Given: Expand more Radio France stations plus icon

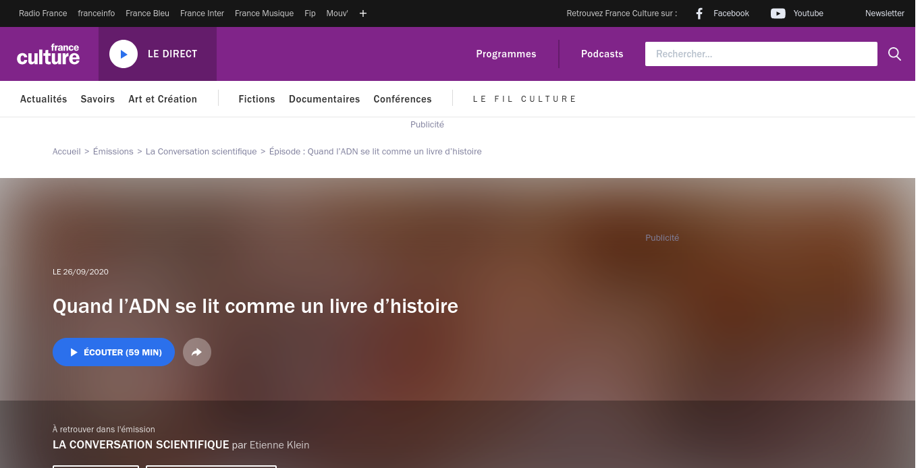Looking at the screenshot, I should coord(363,13).
